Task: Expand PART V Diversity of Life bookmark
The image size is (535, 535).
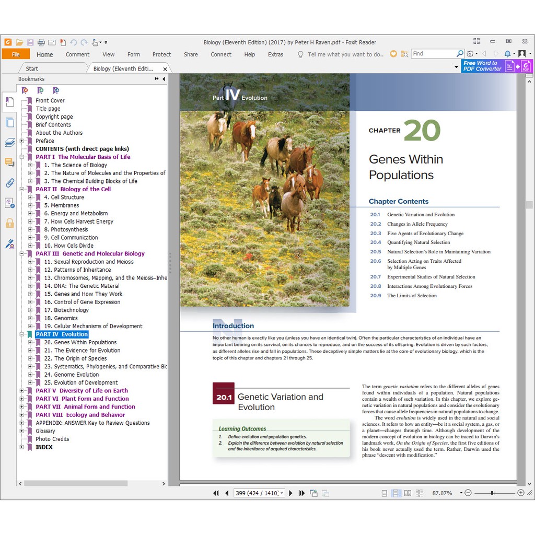Action: click(22, 391)
